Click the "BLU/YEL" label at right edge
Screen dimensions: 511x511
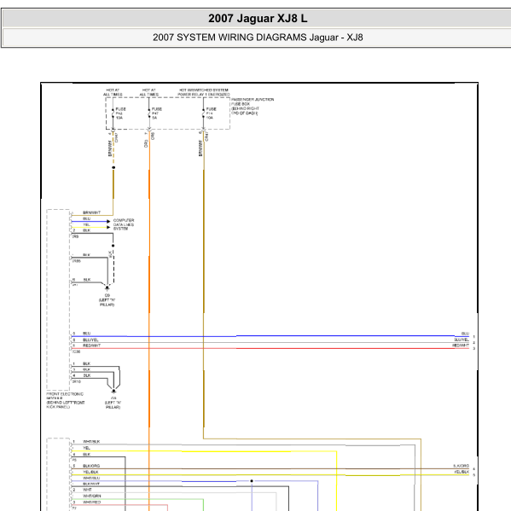(x=462, y=340)
